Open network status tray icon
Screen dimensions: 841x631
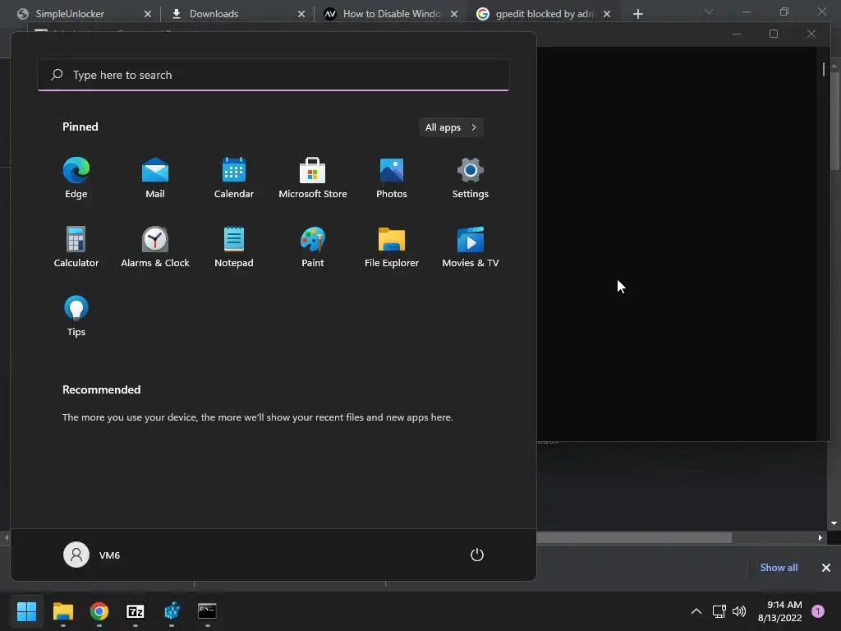719,611
